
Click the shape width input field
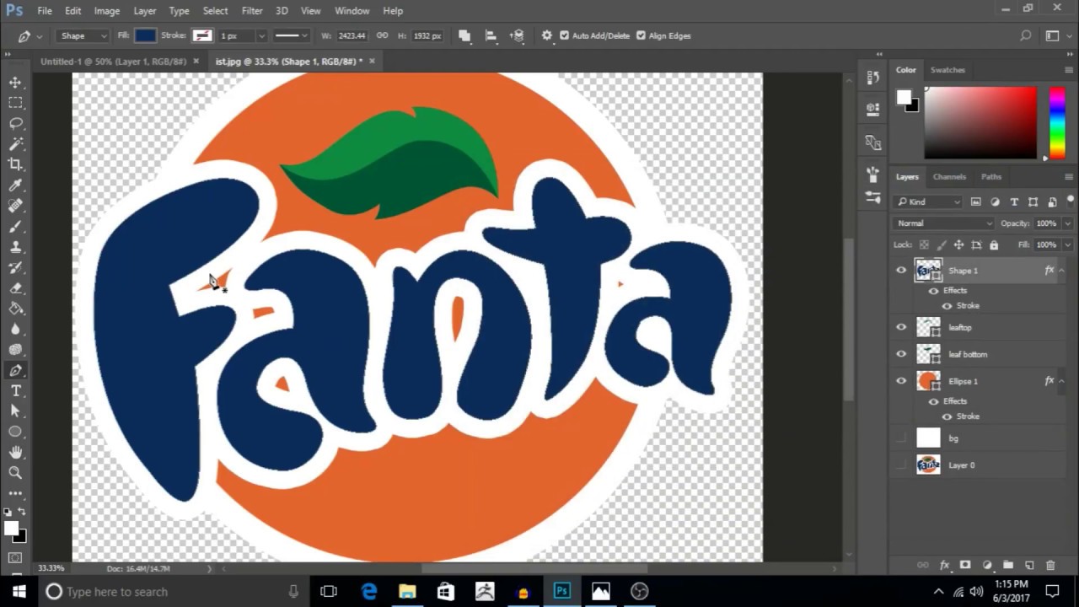tap(352, 35)
